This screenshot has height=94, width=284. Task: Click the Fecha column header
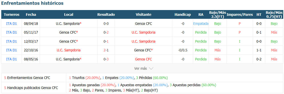31,15
